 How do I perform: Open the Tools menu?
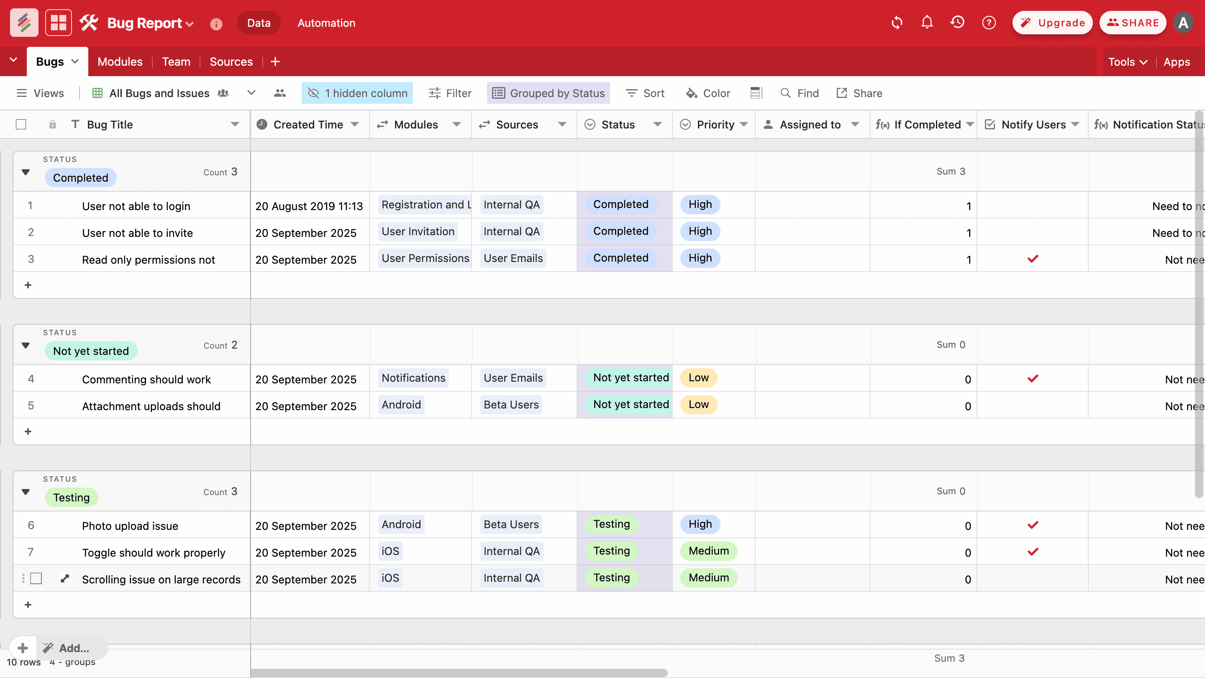click(x=1127, y=62)
